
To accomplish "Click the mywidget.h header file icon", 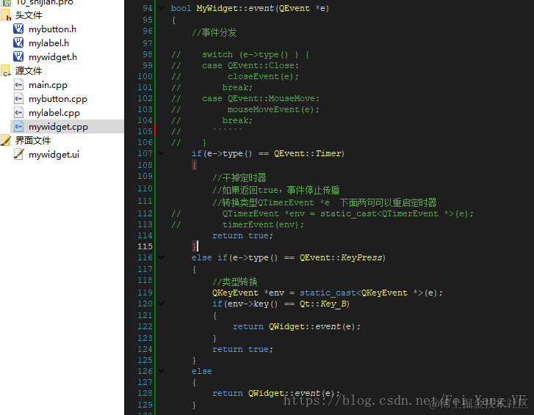I will tap(18, 56).
